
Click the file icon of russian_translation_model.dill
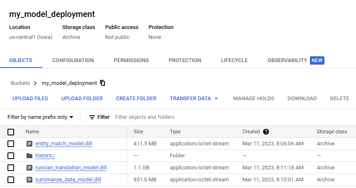(29, 168)
